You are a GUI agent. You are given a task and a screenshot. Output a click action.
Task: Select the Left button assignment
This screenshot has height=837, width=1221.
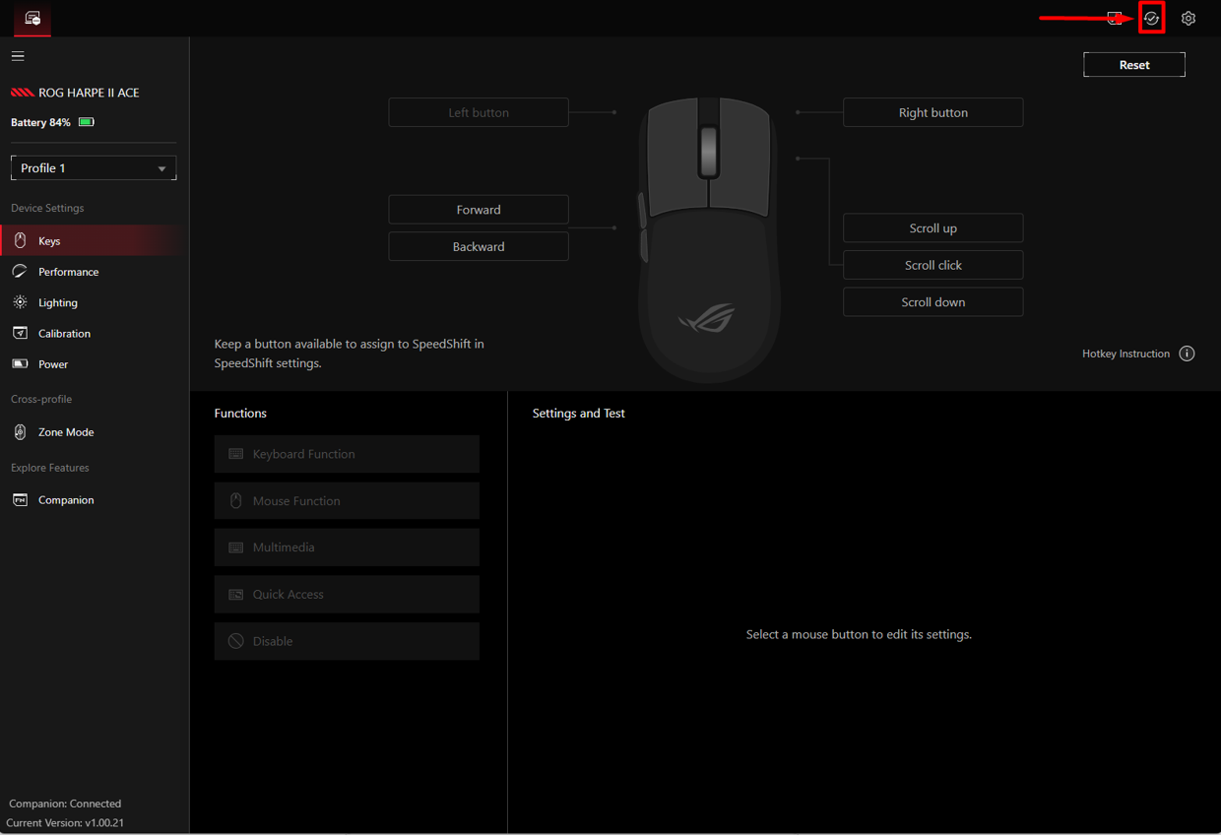479,112
